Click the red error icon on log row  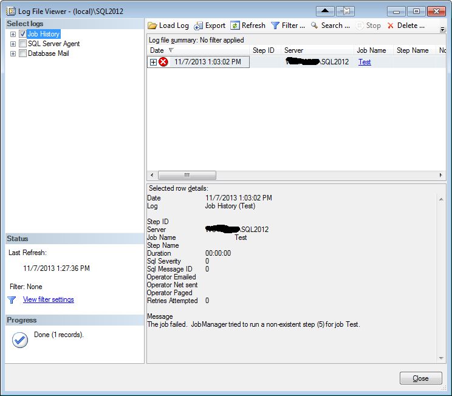pyautogui.click(x=163, y=62)
